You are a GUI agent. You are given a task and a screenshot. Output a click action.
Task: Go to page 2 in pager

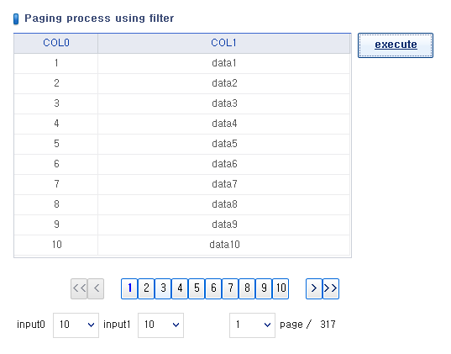tap(146, 288)
